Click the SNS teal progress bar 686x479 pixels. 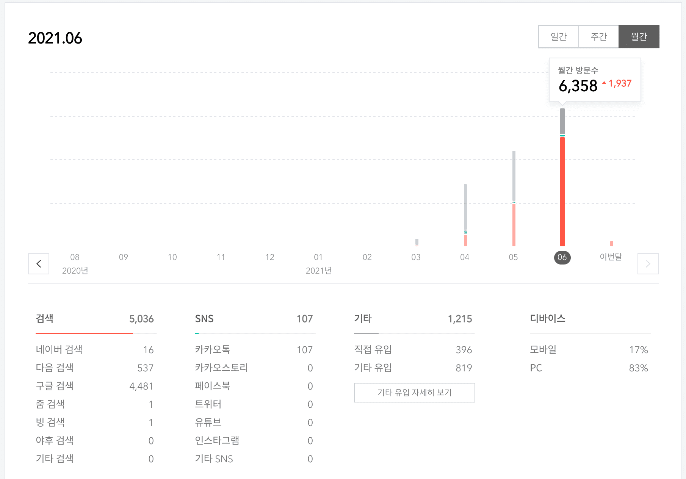(197, 333)
